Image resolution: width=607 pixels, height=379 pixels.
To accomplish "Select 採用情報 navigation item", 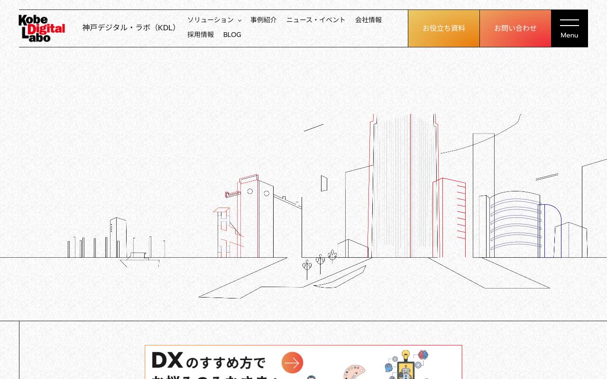I will [201, 35].
